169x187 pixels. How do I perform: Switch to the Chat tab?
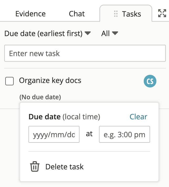77,14
